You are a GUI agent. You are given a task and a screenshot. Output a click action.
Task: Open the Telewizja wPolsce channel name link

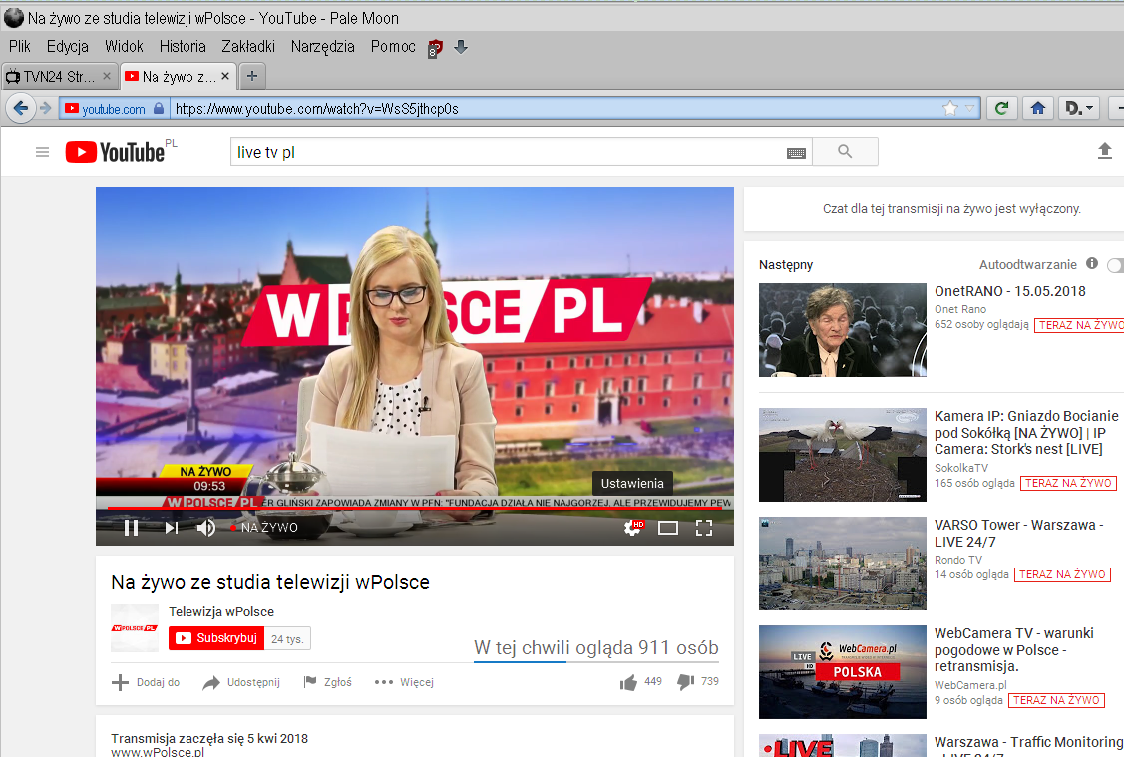221,611
